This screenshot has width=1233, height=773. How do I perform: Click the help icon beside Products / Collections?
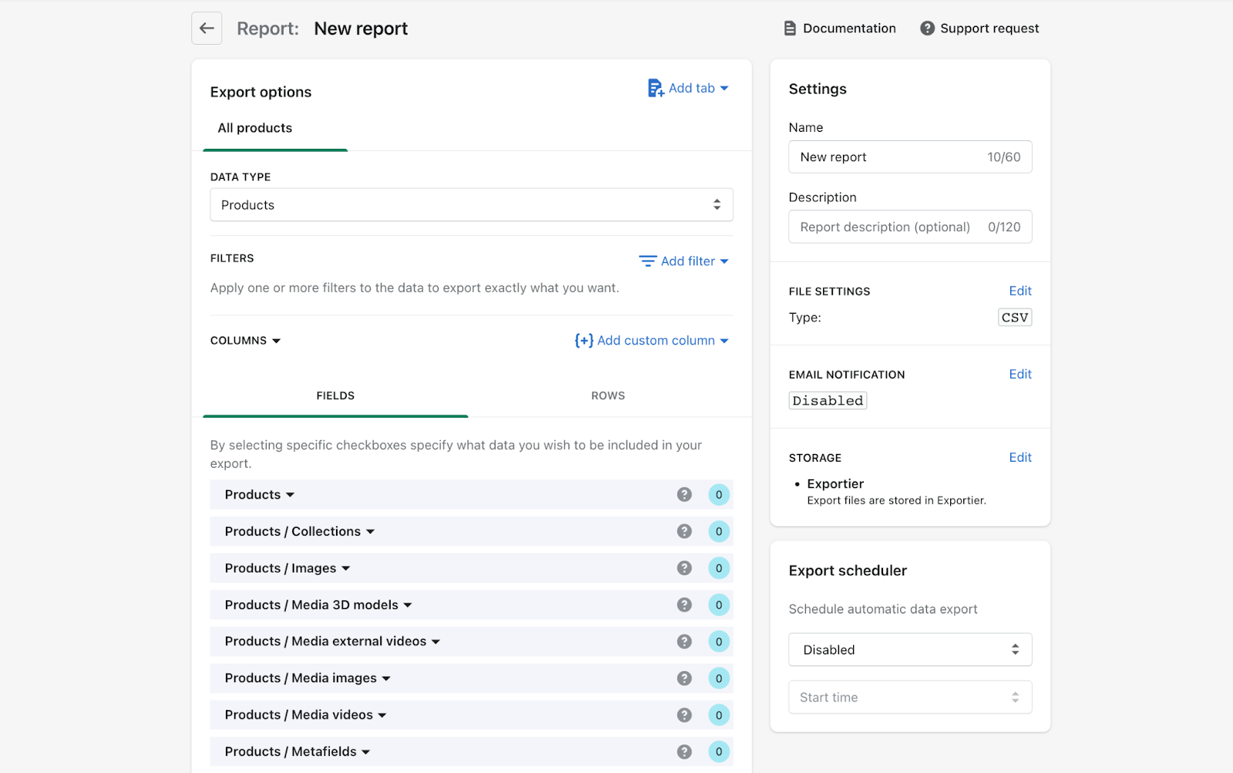click(684, 531)
